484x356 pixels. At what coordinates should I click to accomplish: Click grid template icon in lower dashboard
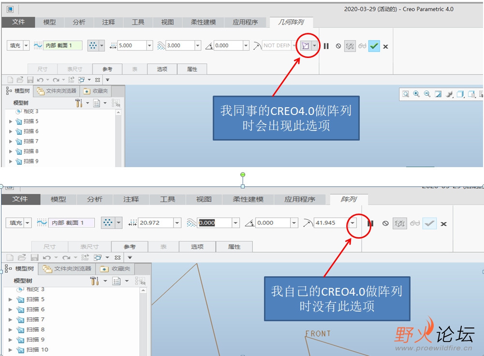(108, 222)
